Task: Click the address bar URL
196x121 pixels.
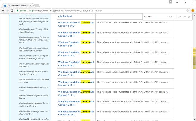Action: coord(66,11)
